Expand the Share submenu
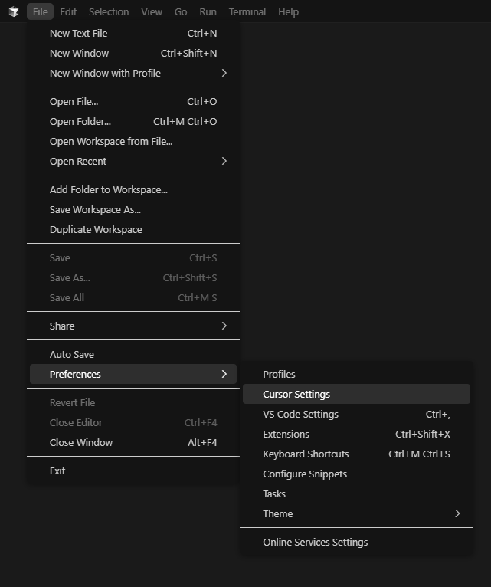 click(133, 326)
